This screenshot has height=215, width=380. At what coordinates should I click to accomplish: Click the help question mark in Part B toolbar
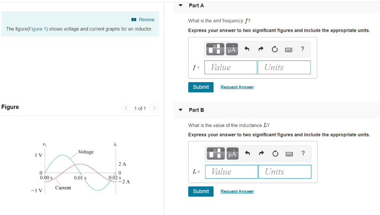(x=303, y=153)
